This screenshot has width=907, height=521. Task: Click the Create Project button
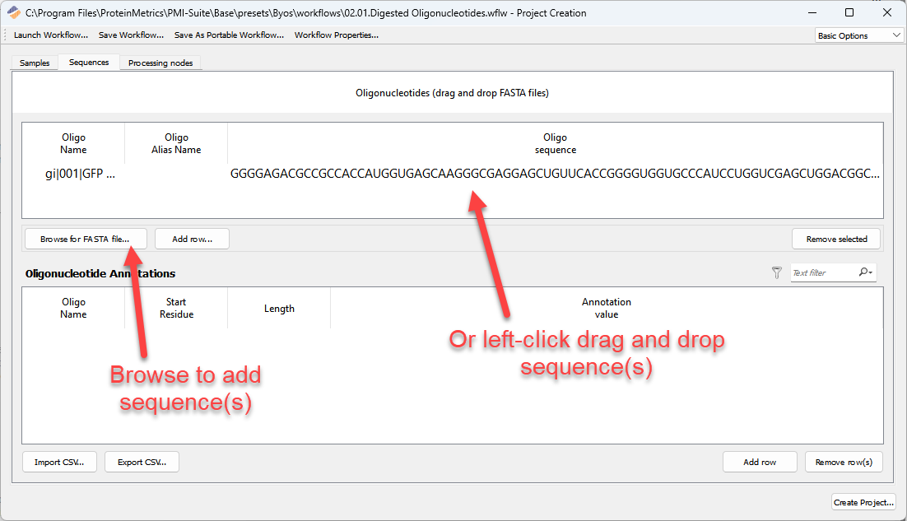(863, 502)
